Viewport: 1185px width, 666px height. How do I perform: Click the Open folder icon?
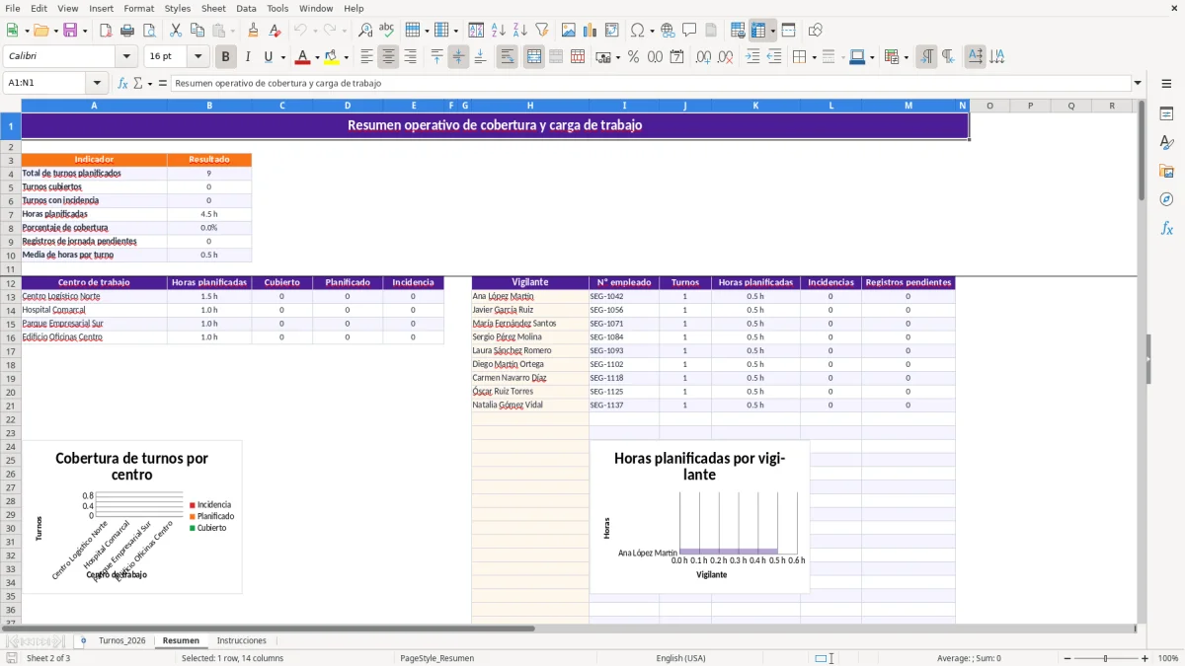[x=40, y=31]
